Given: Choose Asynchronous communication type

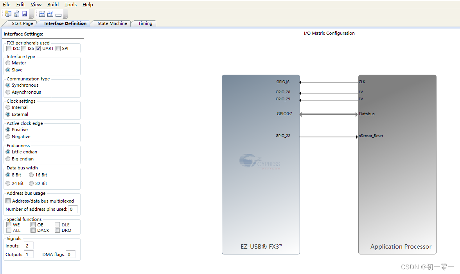Looking at the screenshot, I should click(x=8, y=92).
